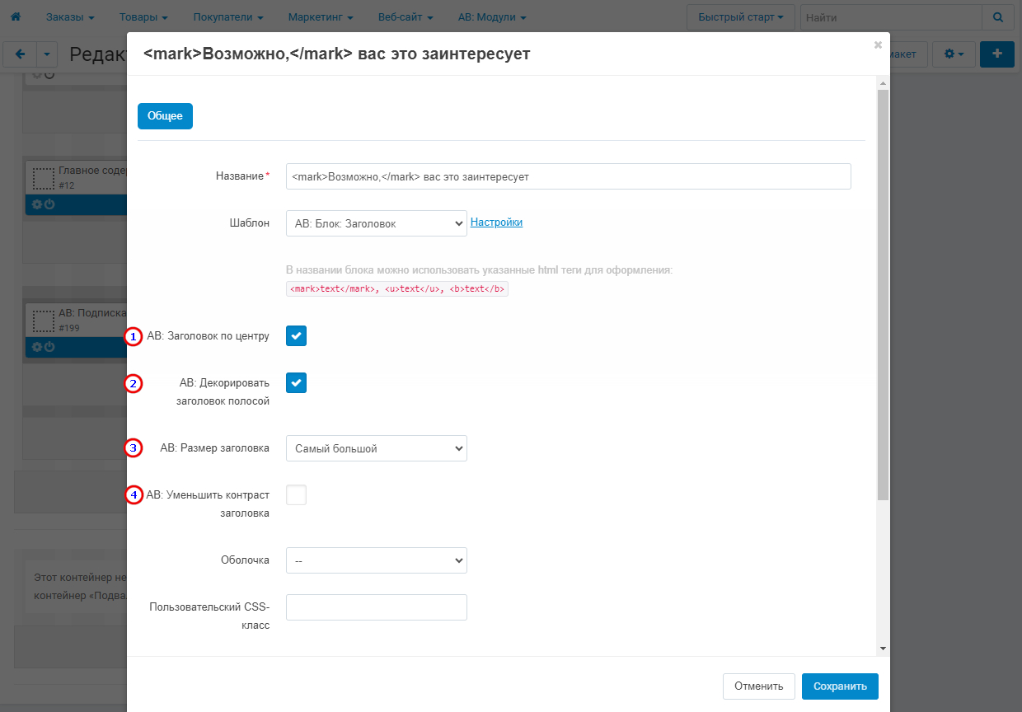Close the dialog with the X icon
Screen dimensions: 1022x712
pyautogui.click(x=878, y=45)
